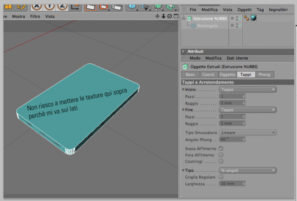This screenshot has height=201, width=297.
Task: Select the spline pen tool icon
Action: coord(145,7)
